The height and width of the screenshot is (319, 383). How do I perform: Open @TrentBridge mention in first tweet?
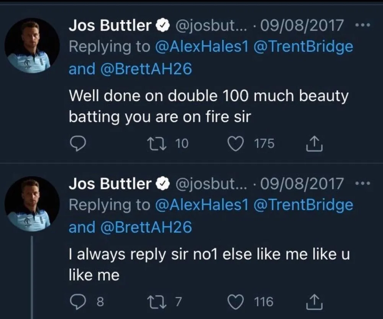click(303, 47)
